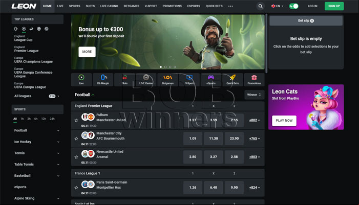The width and height of the screenshot is (359, 205).
Task: Expand +803 markets for Newcastle match
Action: 255,157
